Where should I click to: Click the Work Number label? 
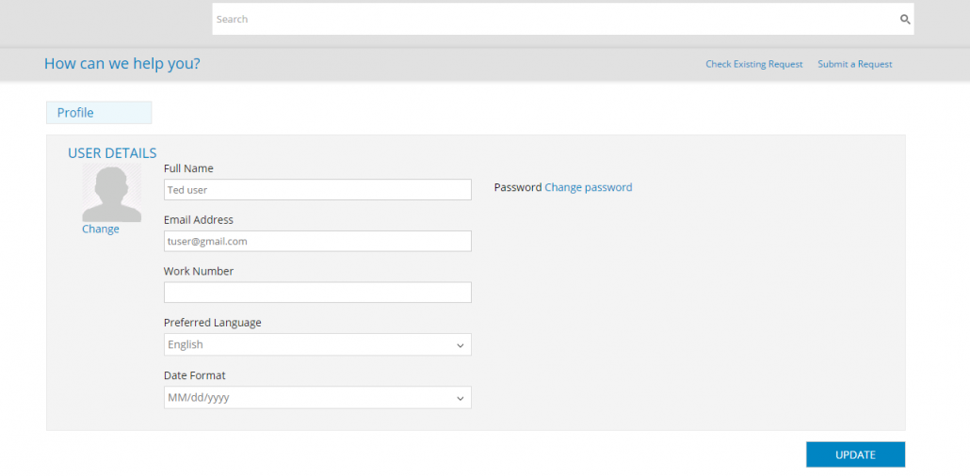point(199,271)
